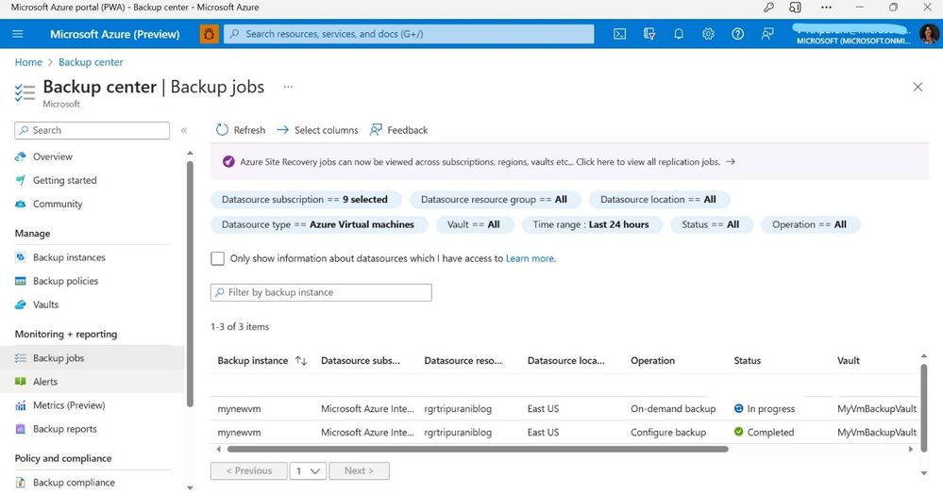Change the Time range Last 24 hours filter
943x493 pixels.
[591, 224]
